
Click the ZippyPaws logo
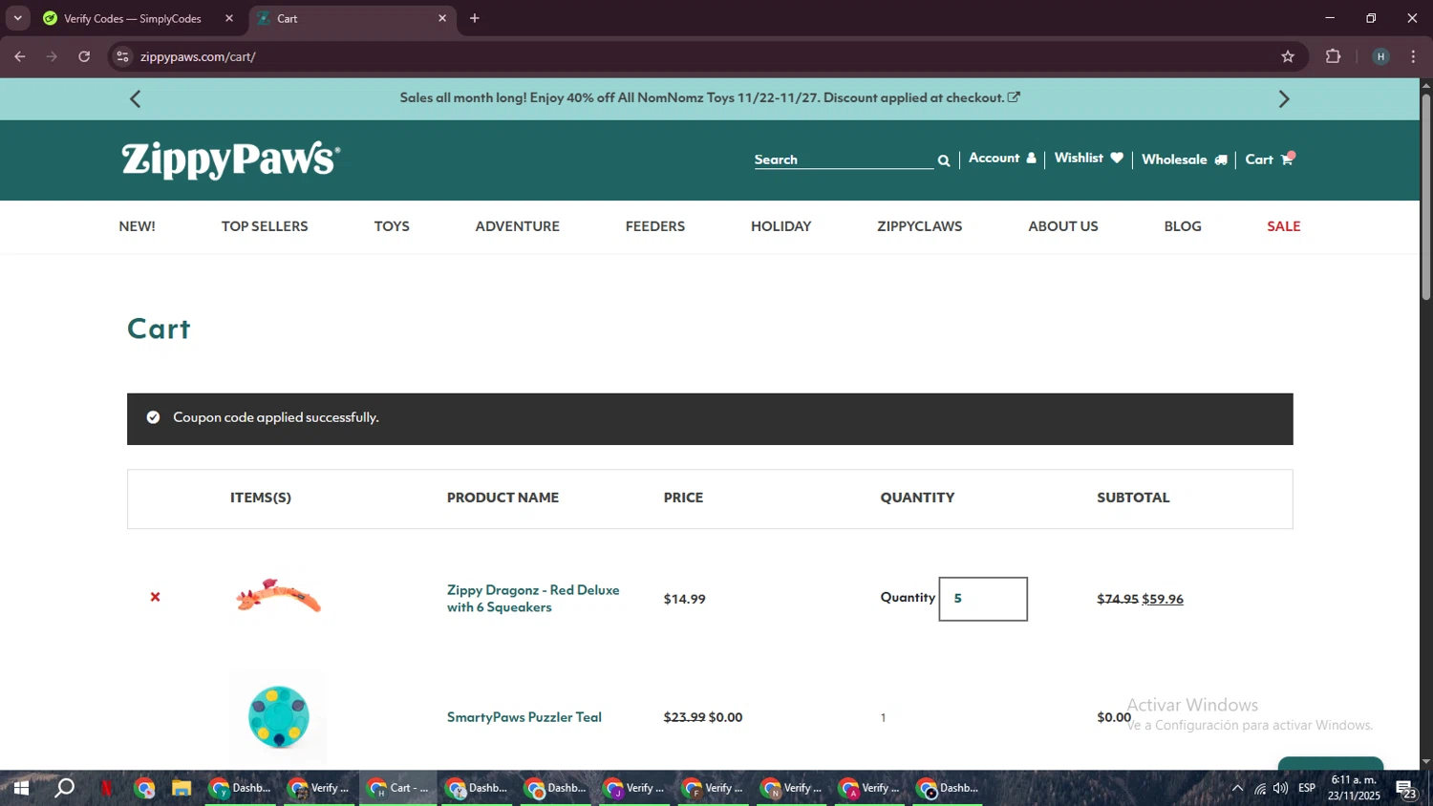tap(230, 159)
